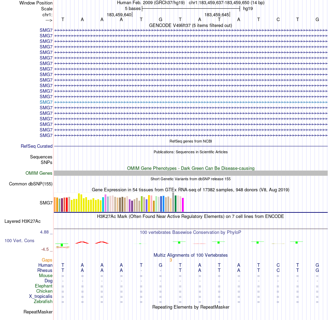Click the magenta last bar in GTEx chart
328x320 pixels.
tap(183, 205)
